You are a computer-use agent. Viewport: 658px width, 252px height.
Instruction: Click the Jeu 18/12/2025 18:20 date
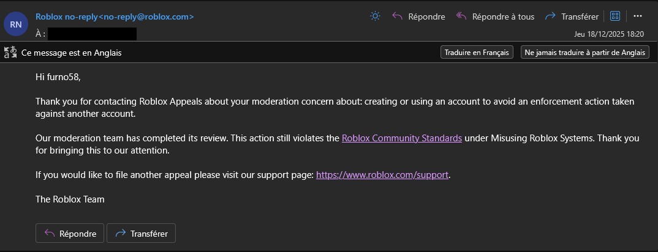(609, 34)
